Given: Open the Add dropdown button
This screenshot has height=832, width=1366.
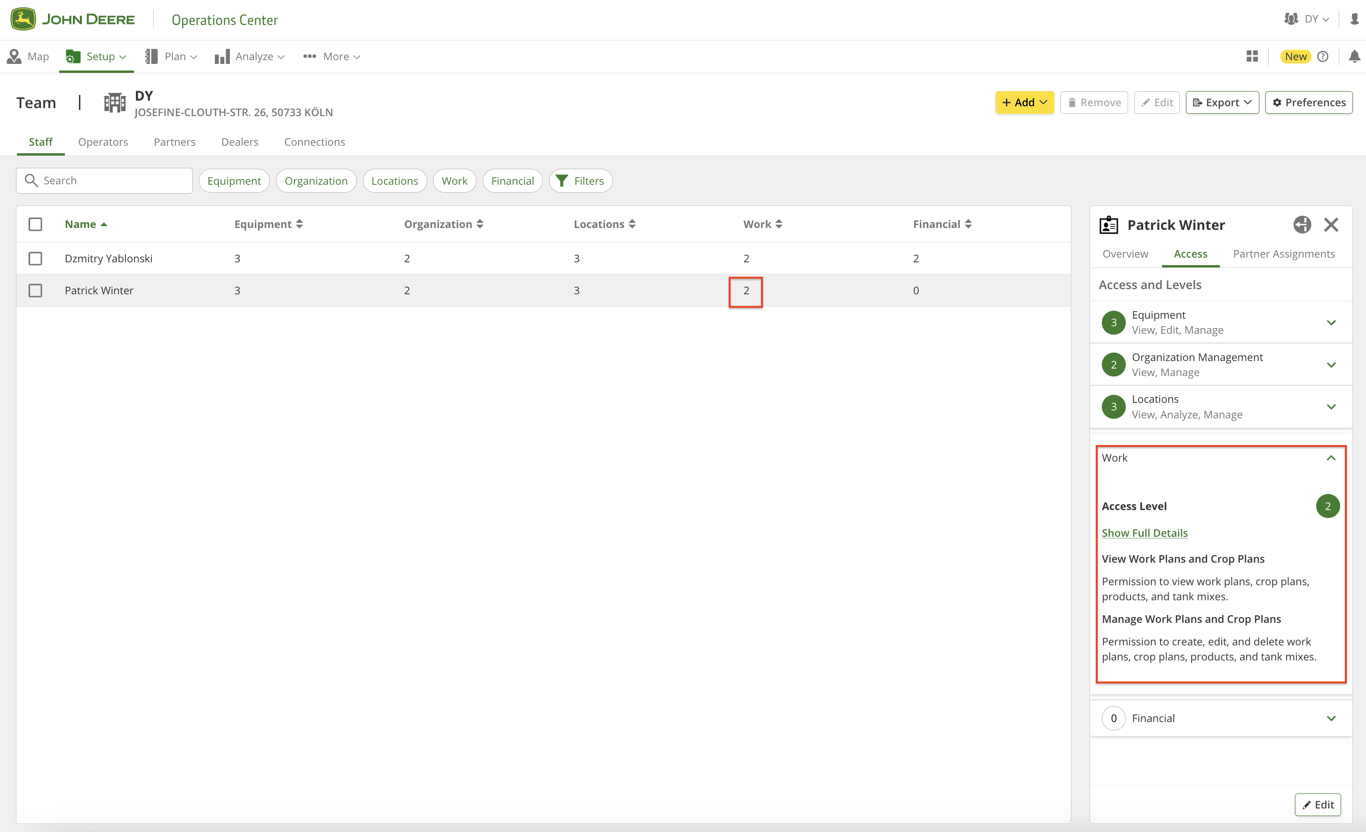Looking at the screenshot, I should point(1024,102).
